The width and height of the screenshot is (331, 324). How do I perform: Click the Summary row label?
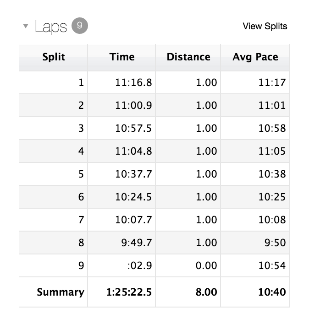(61, 292)
